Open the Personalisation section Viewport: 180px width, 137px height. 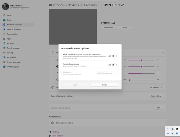pos(12,34)
